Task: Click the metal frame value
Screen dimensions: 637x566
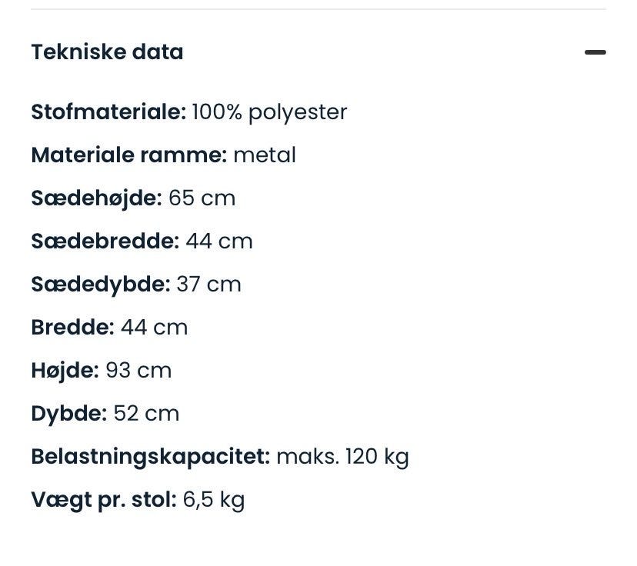Action: click(265, 155)
